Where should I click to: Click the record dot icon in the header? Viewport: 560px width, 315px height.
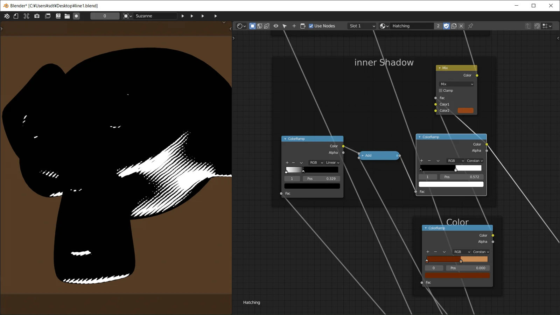(x=76, y=16)
